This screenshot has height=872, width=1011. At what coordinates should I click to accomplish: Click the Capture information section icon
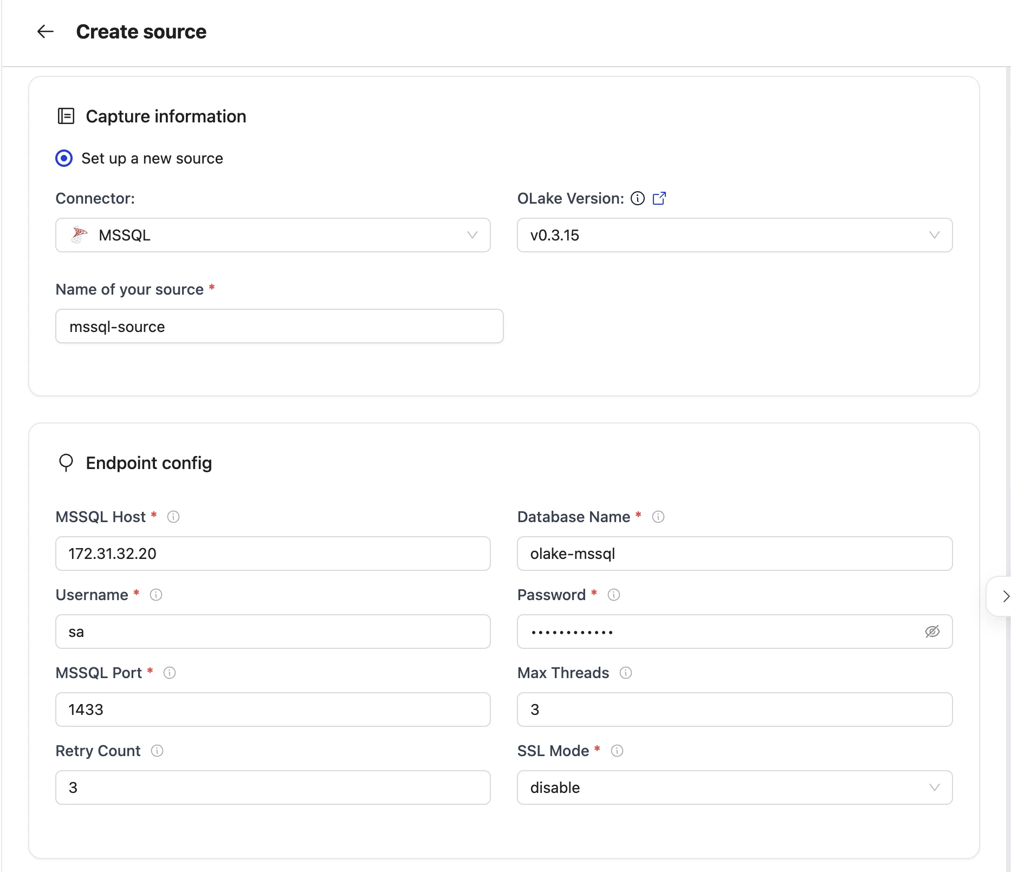tap(66, 116)
